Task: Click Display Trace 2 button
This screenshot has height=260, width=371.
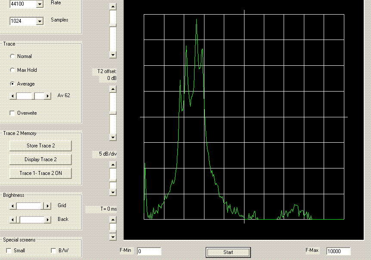Action: pos(41,159)
